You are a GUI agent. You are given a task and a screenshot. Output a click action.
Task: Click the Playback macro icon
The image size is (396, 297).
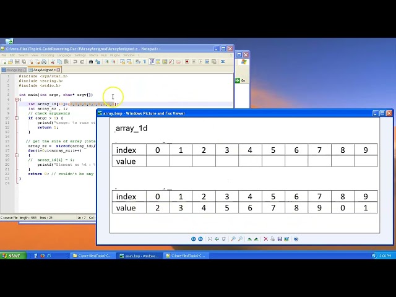pos(200,62)
